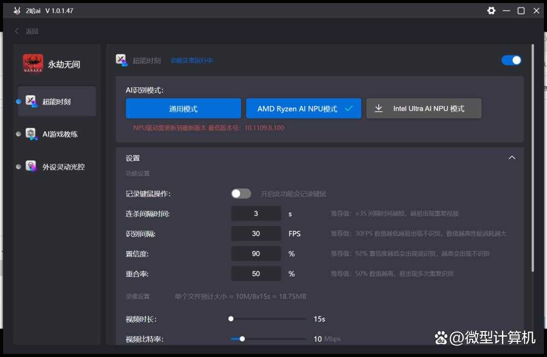Open settings via the gear icon
This screenshot has width=547, height=357.
point(491,11)
